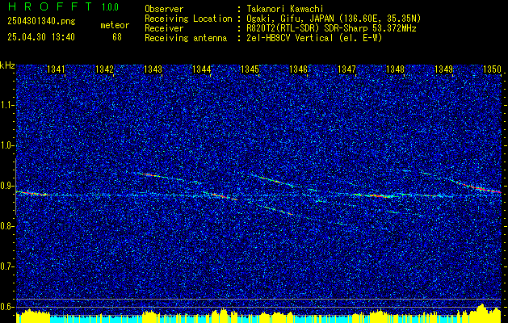
Task: Click the 1343 time marker
Action: [153, 69]
